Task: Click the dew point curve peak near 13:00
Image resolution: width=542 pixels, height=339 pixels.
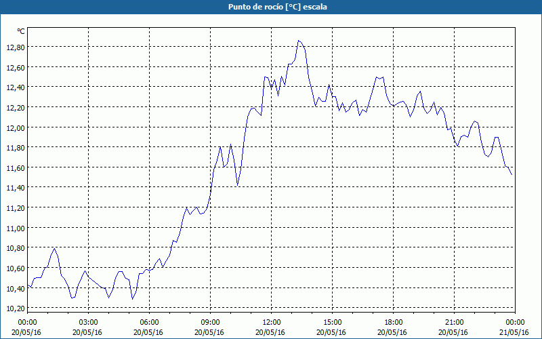Action: click(299, 41)
